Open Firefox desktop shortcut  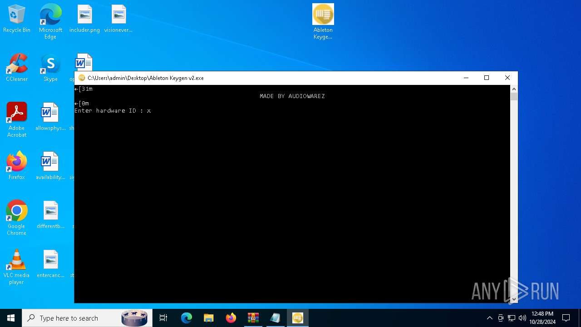pyautogui.click(x=17, y=166)
